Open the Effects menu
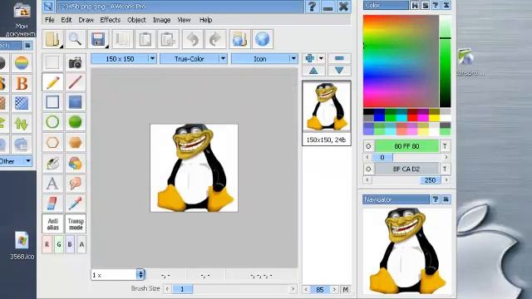 coord(111,20)
